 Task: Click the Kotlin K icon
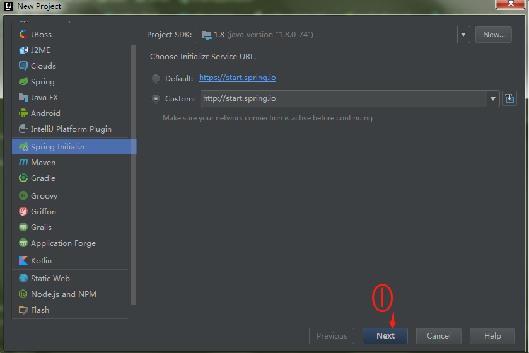pos(23,260)
